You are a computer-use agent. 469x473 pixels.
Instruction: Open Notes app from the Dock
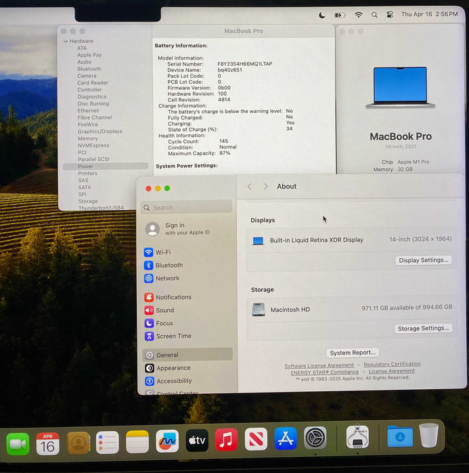tap(137, 442)
